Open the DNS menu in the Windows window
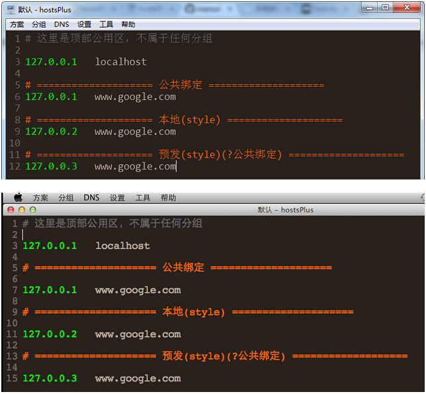Screen dimensions: 426x394 click(x=62, y=24)
